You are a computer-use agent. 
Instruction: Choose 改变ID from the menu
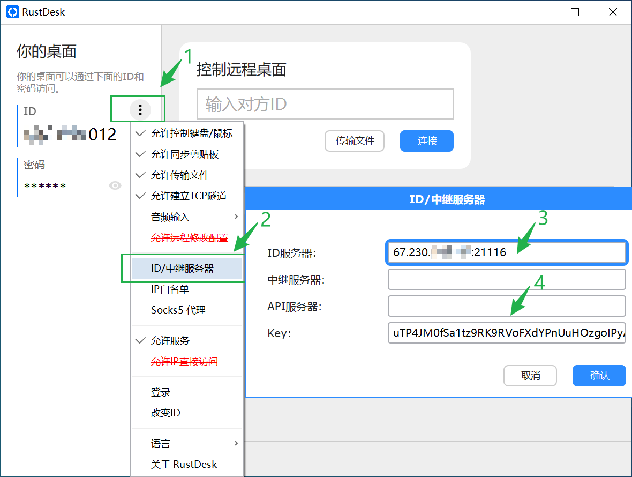tap(165, 413)
